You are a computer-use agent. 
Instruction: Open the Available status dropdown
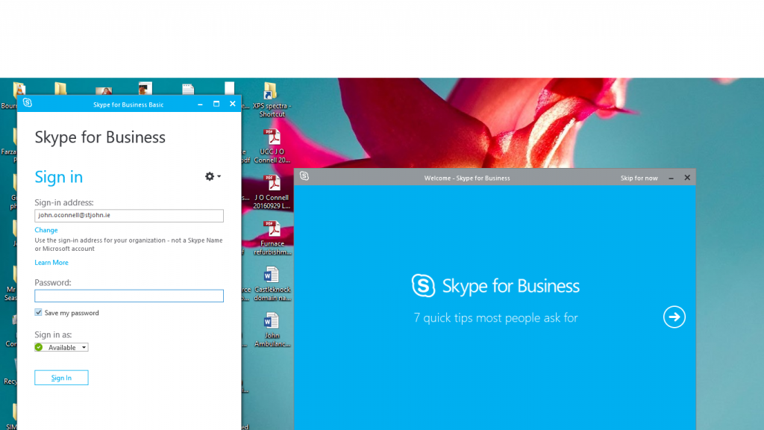tap(61, 348)
